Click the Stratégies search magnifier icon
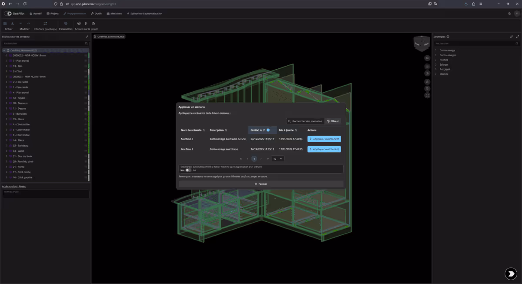This screenshot has width=522, height=284. pos(517,43)
